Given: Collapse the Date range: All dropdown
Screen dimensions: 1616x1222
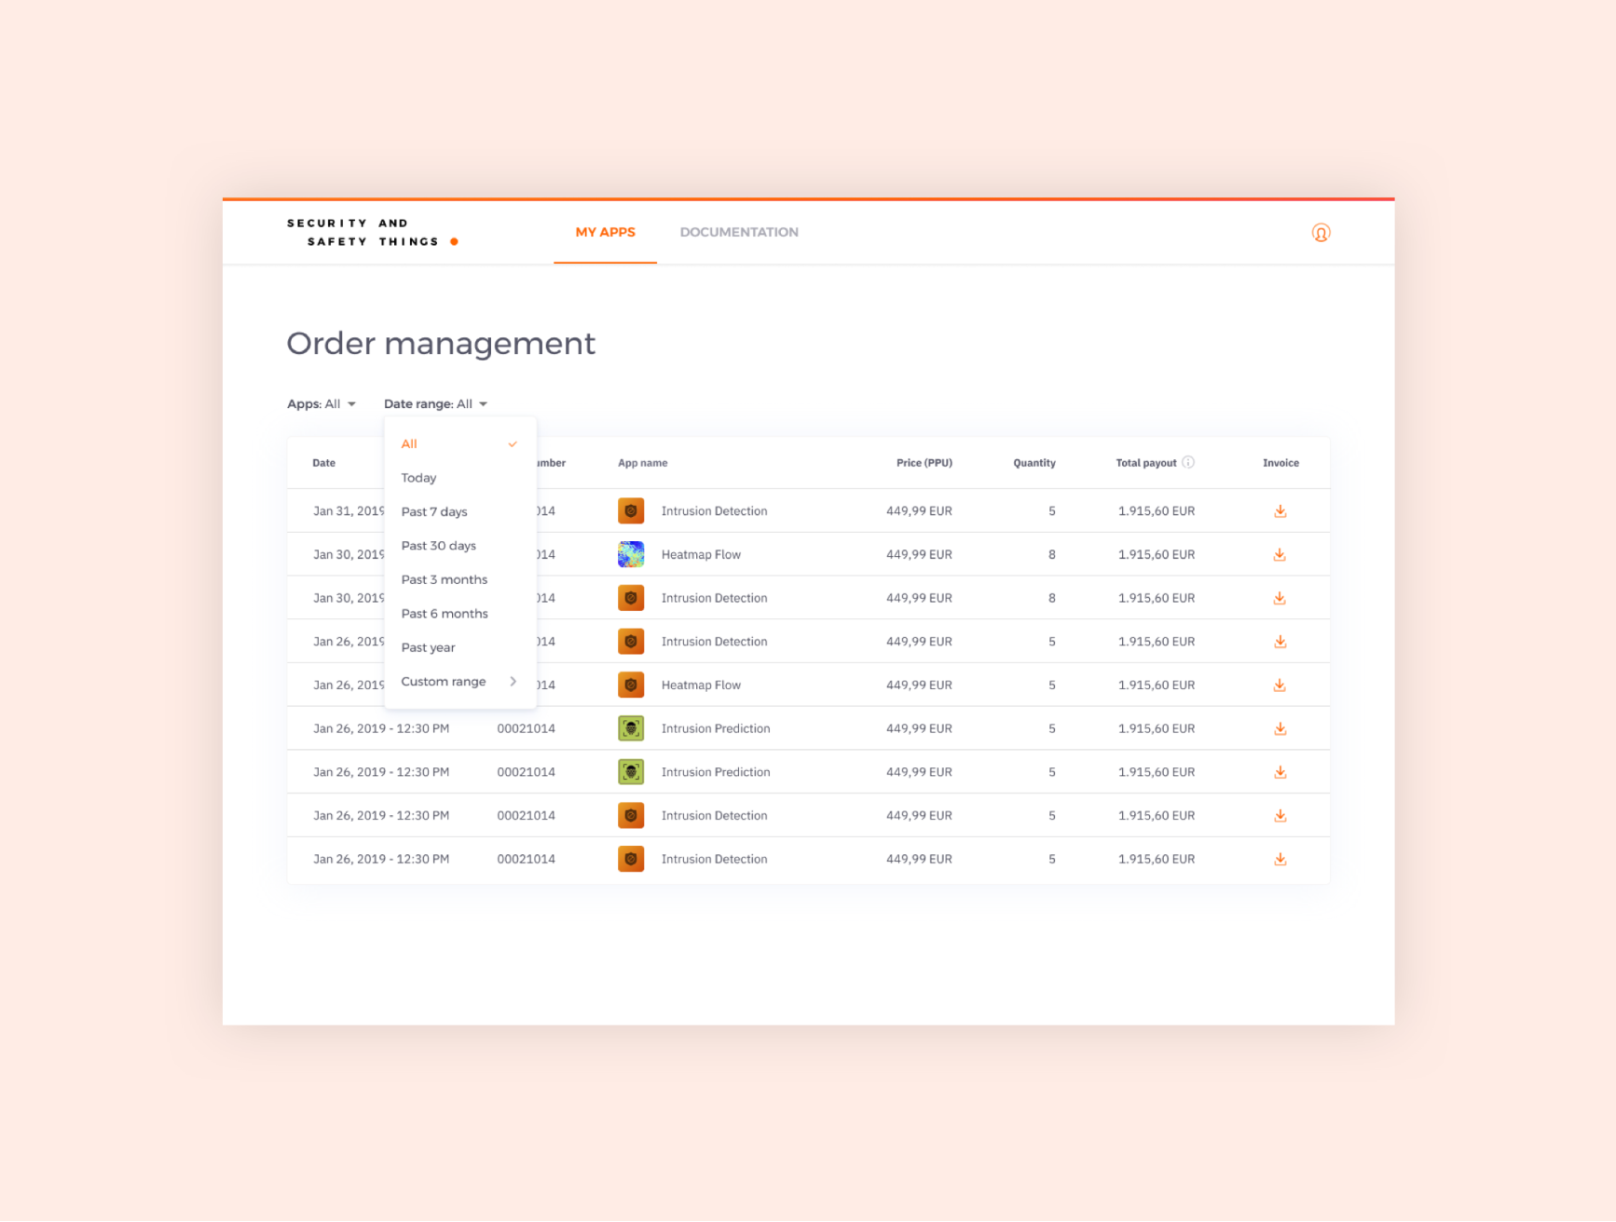Looking at the screenshot, I should pyautogui.click(x=435, y=404).
